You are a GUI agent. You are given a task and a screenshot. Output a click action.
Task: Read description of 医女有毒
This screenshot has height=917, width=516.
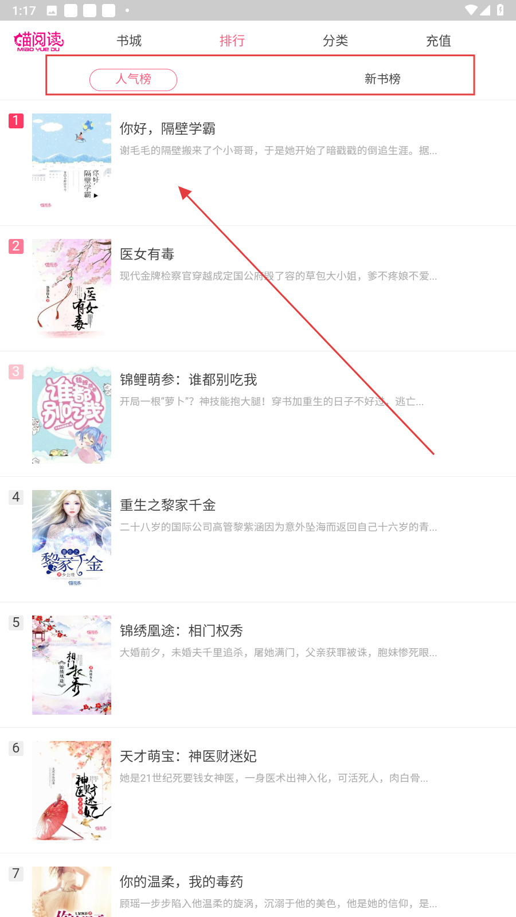(x=278, y=276)
